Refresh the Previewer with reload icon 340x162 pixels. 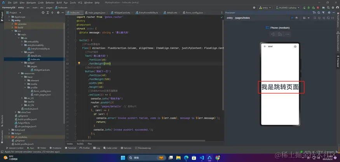pos(319,12)
